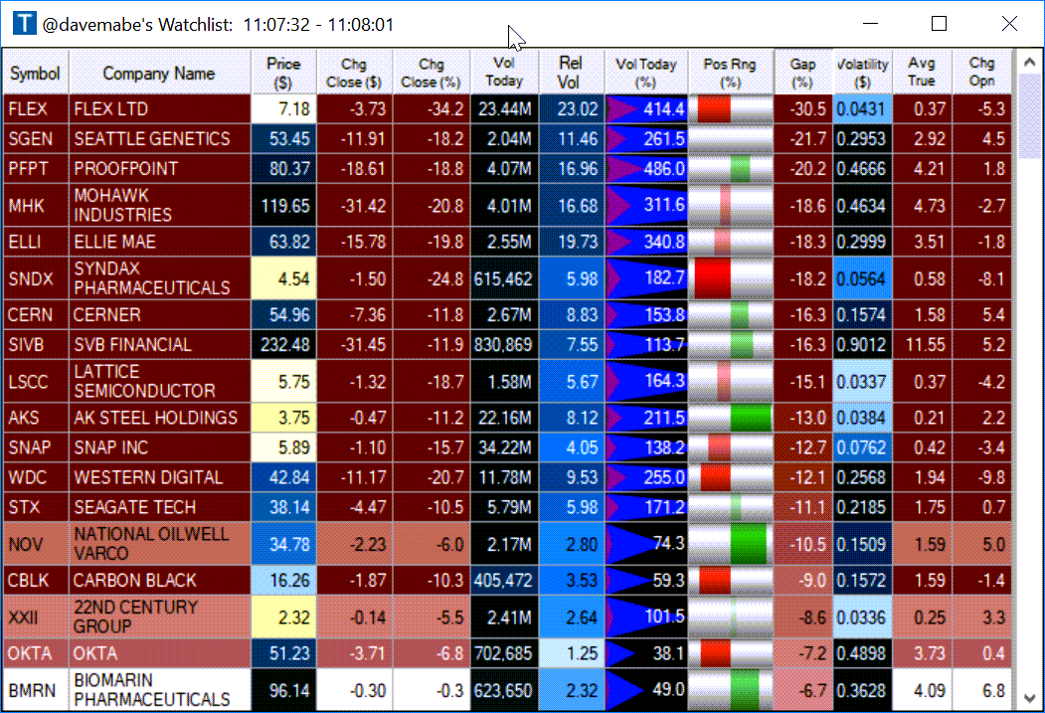Viewport: 1045px width, 713px height.
Task: Select the CERN symbol cell
Action: (36, 314)
